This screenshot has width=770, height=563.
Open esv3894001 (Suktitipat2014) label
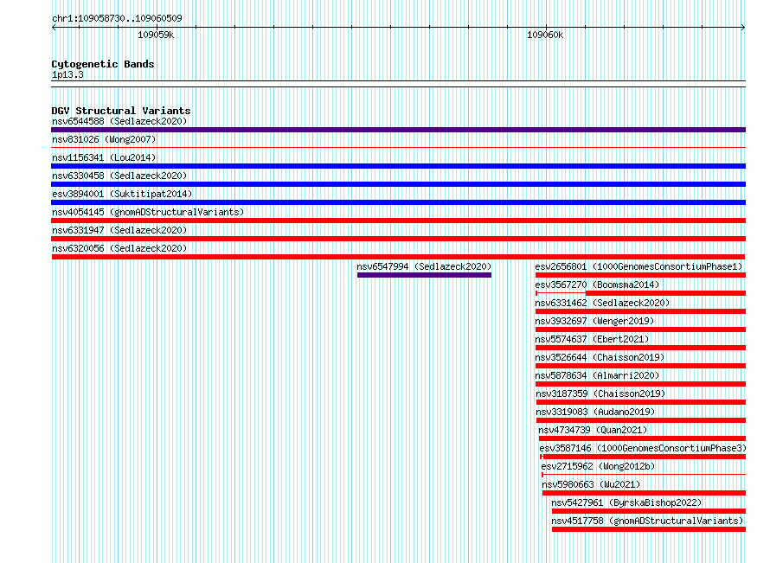tap(122, 194)
